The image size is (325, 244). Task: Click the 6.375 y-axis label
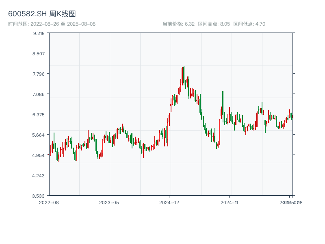(x=39, y=115)
